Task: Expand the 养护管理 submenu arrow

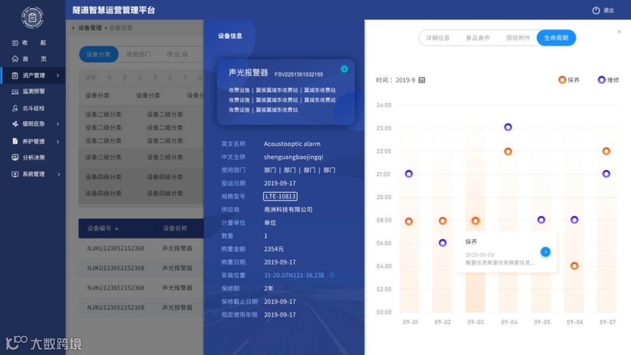Action: tap(58, 141)
